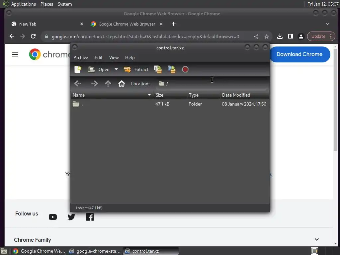The width and height of the screenshot is (340, 255).
Task: Click the archive Location path field
Action: coord(212,84)
